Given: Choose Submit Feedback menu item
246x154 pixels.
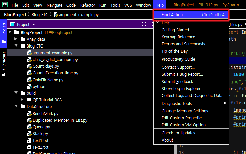Looking at the screenshot, I should 191,82.
